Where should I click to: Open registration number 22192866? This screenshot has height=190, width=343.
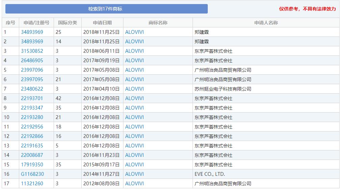(32, 136)
